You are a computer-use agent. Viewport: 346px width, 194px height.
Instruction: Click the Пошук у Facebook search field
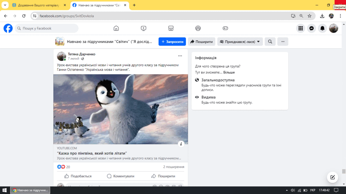point(46,28)
